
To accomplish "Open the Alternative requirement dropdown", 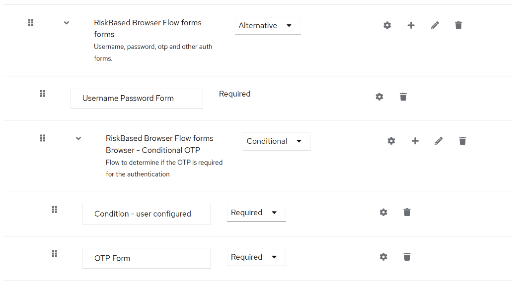I will [267, 26].
